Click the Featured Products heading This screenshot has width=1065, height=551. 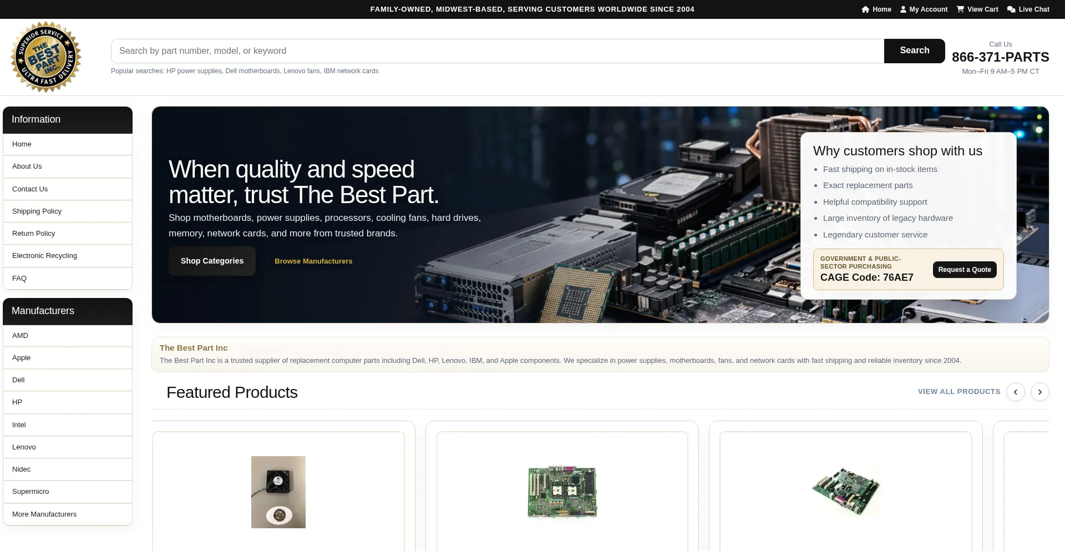tap(232, 392)
